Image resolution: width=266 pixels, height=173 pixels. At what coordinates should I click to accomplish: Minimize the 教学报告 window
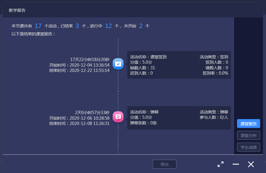click(236, 164)
